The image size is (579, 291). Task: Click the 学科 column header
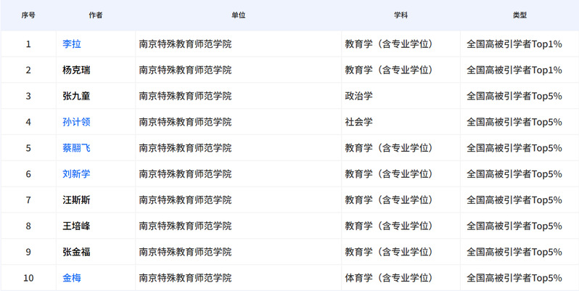point(401,15)
